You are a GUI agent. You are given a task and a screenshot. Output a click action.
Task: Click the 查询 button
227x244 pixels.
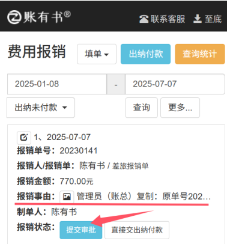(141, 108)
